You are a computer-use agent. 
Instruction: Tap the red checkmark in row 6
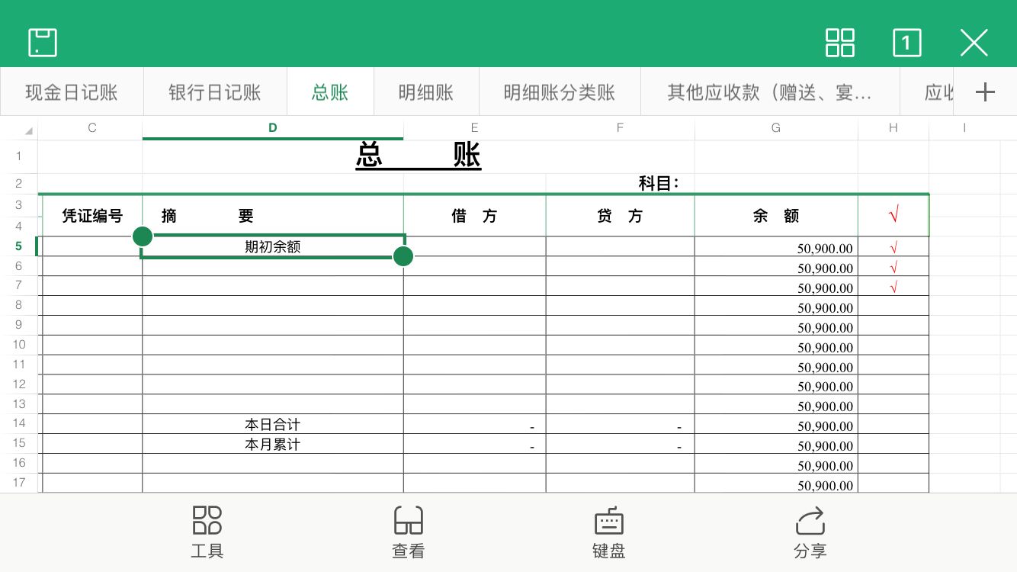coord(893,268)
